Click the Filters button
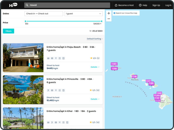The width and height of the screenshot is (174, 130). [x=8, y=31]
